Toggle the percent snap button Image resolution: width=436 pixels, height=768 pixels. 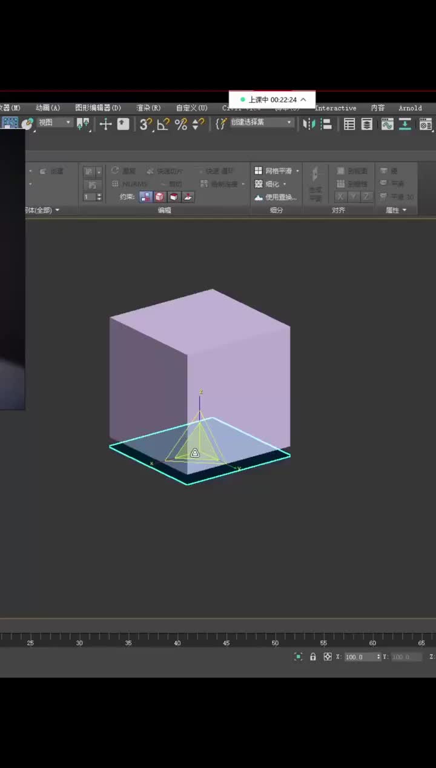(180, 124)
